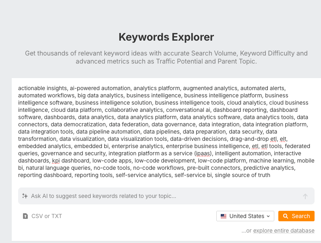
Task: Click the underlined word "elt" in keywords
Action: point(283,139)
